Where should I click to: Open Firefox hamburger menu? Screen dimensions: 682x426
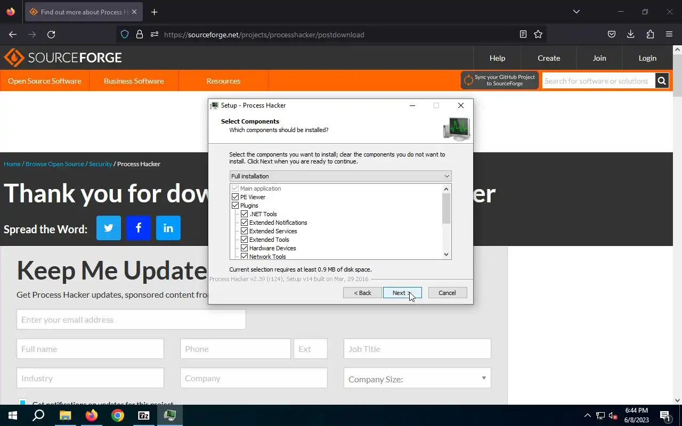669,35
